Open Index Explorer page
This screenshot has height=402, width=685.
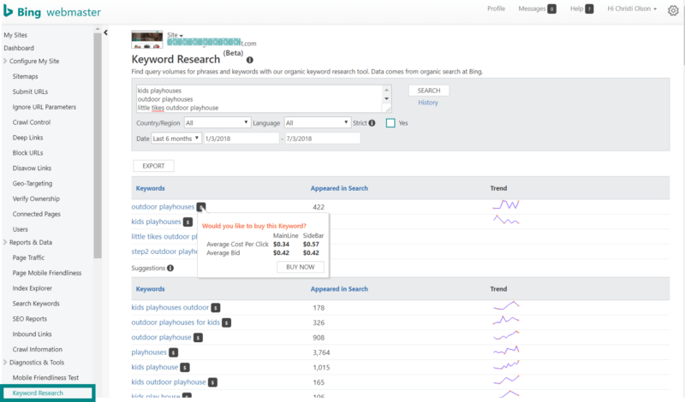(33, 288)
